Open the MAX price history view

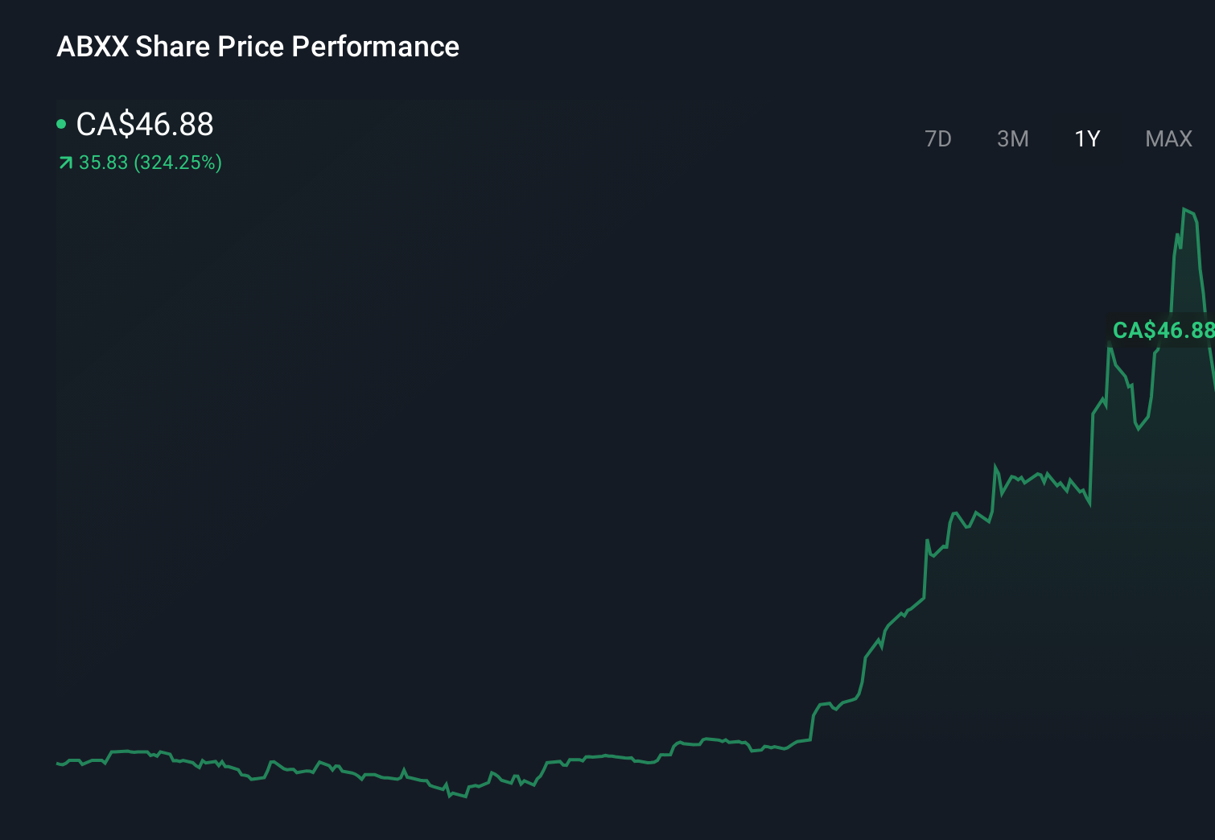tap(1168, 138)
